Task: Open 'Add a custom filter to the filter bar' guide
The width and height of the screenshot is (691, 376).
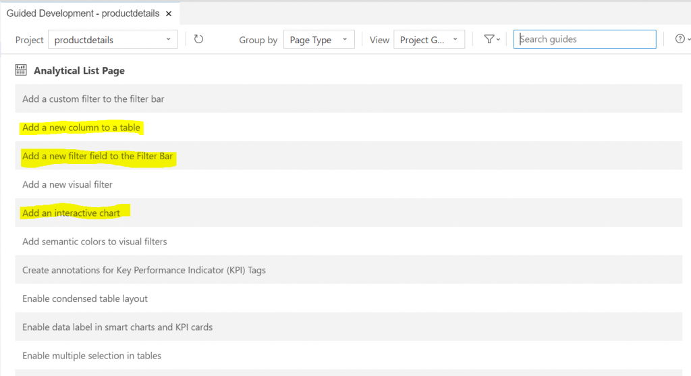Action: (349, 99)
